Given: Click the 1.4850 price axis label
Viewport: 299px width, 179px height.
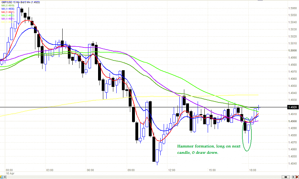Looking at the screenshot, I should (x=292, y=157).
